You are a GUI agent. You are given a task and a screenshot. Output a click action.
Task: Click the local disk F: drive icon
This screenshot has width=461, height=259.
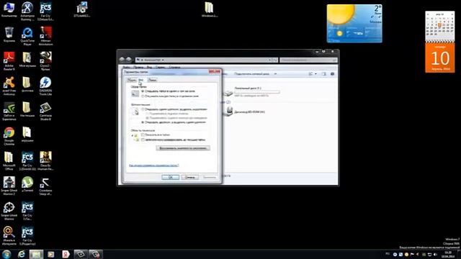coord(228,93)
